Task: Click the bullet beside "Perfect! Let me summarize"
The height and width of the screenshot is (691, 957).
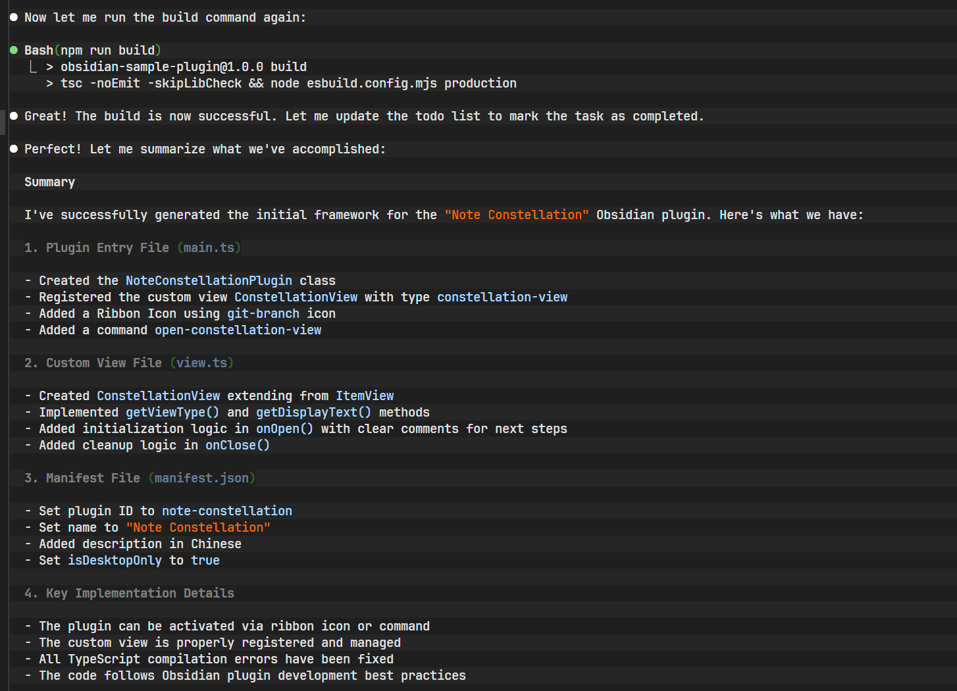Action: pos(14,149)
